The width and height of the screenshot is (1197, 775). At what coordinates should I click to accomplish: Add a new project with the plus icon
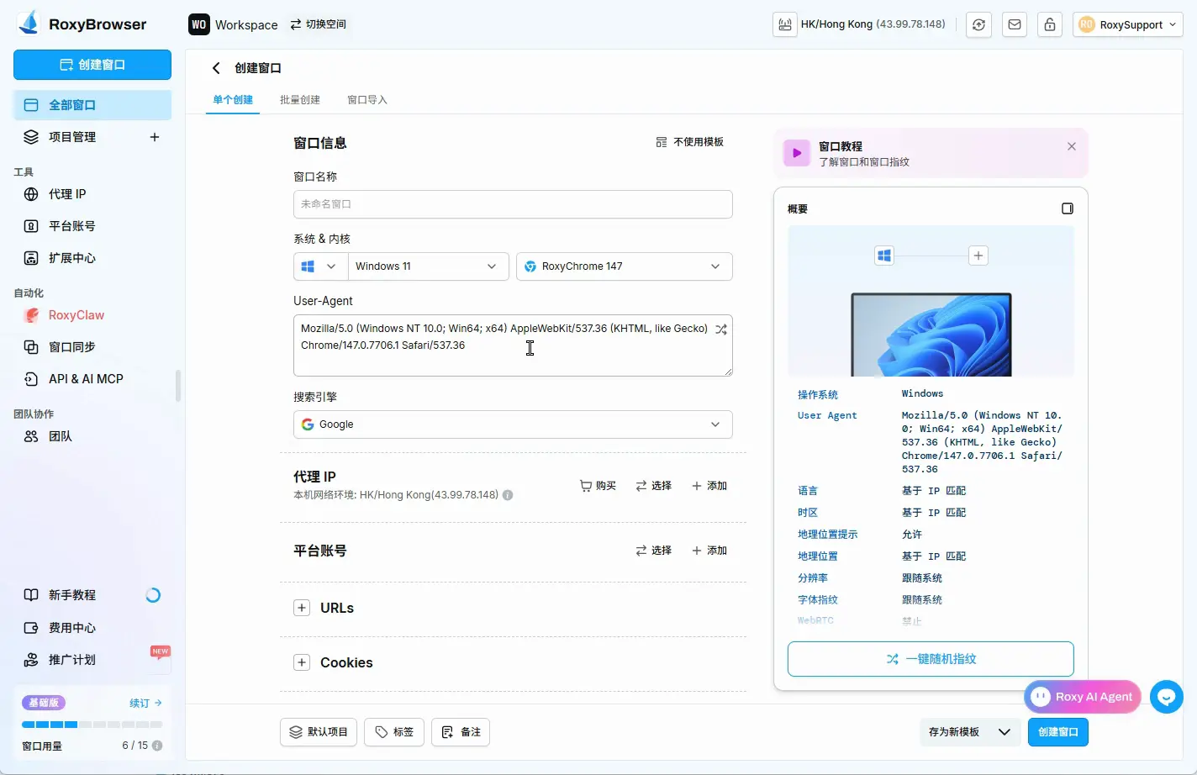pyautogui.click(x=155, y=137)
